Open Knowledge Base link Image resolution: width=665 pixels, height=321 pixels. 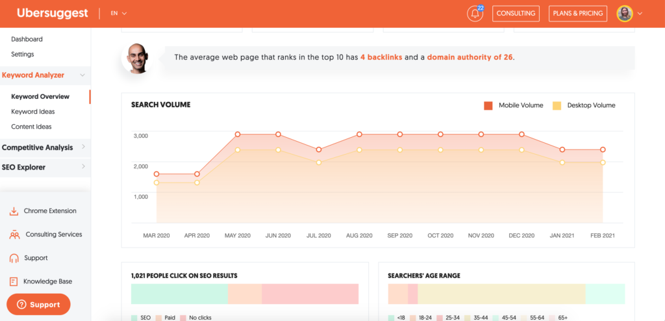(48, 281)
